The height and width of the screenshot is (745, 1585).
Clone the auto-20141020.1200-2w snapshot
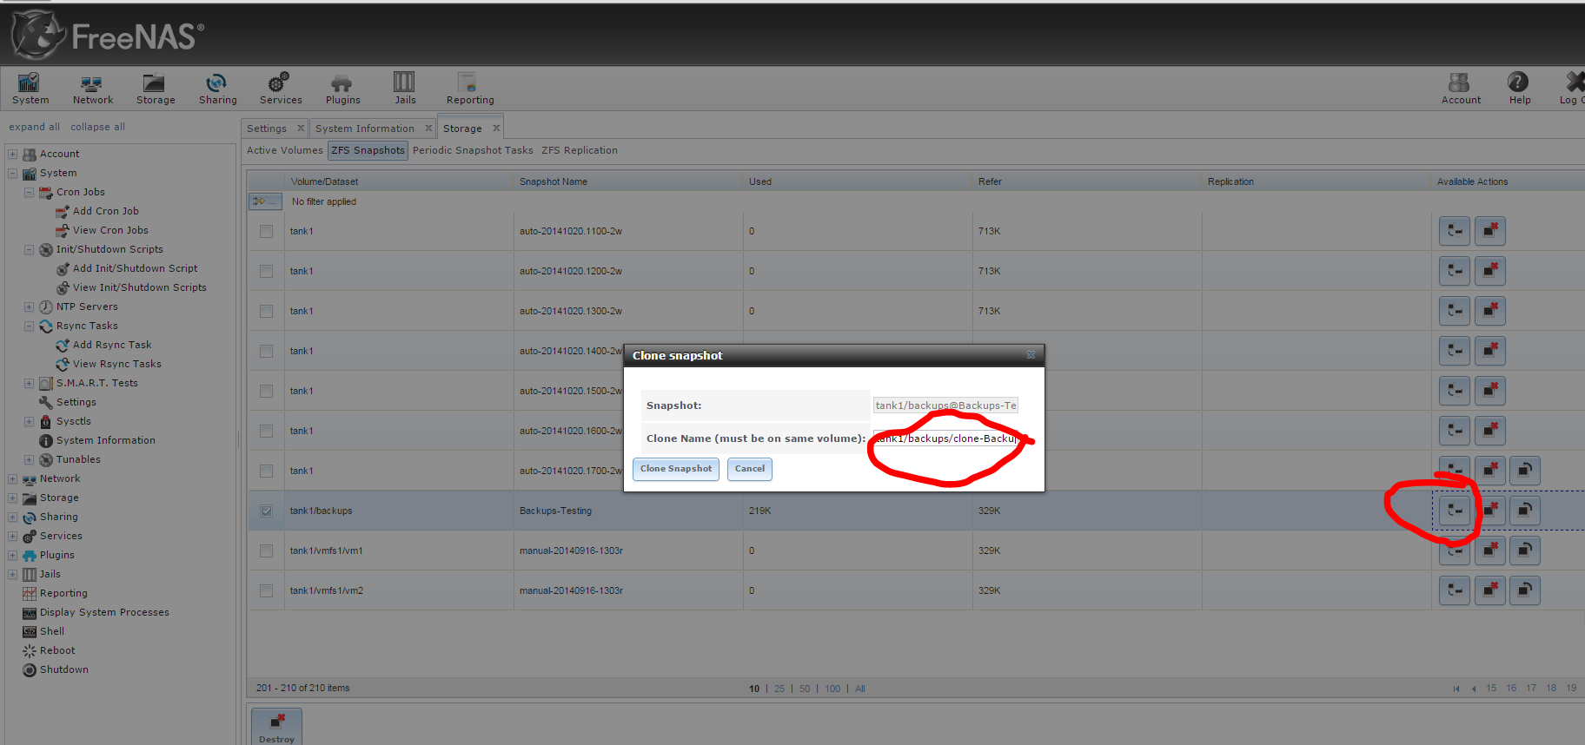(x=1455, y=271)
